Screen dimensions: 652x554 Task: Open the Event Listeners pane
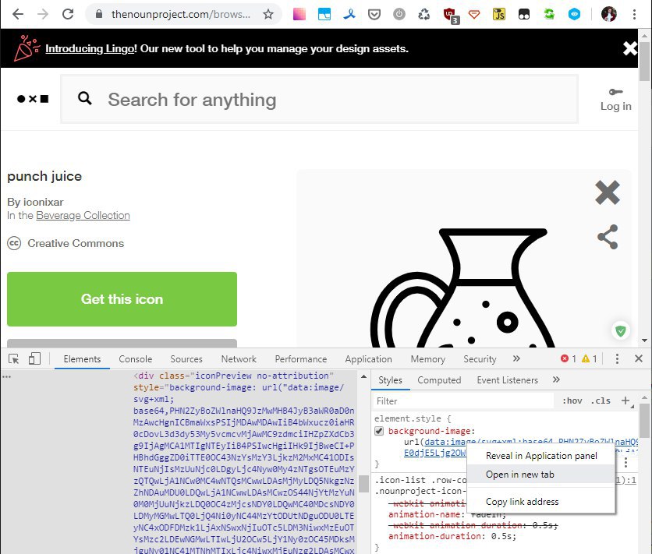507,380
